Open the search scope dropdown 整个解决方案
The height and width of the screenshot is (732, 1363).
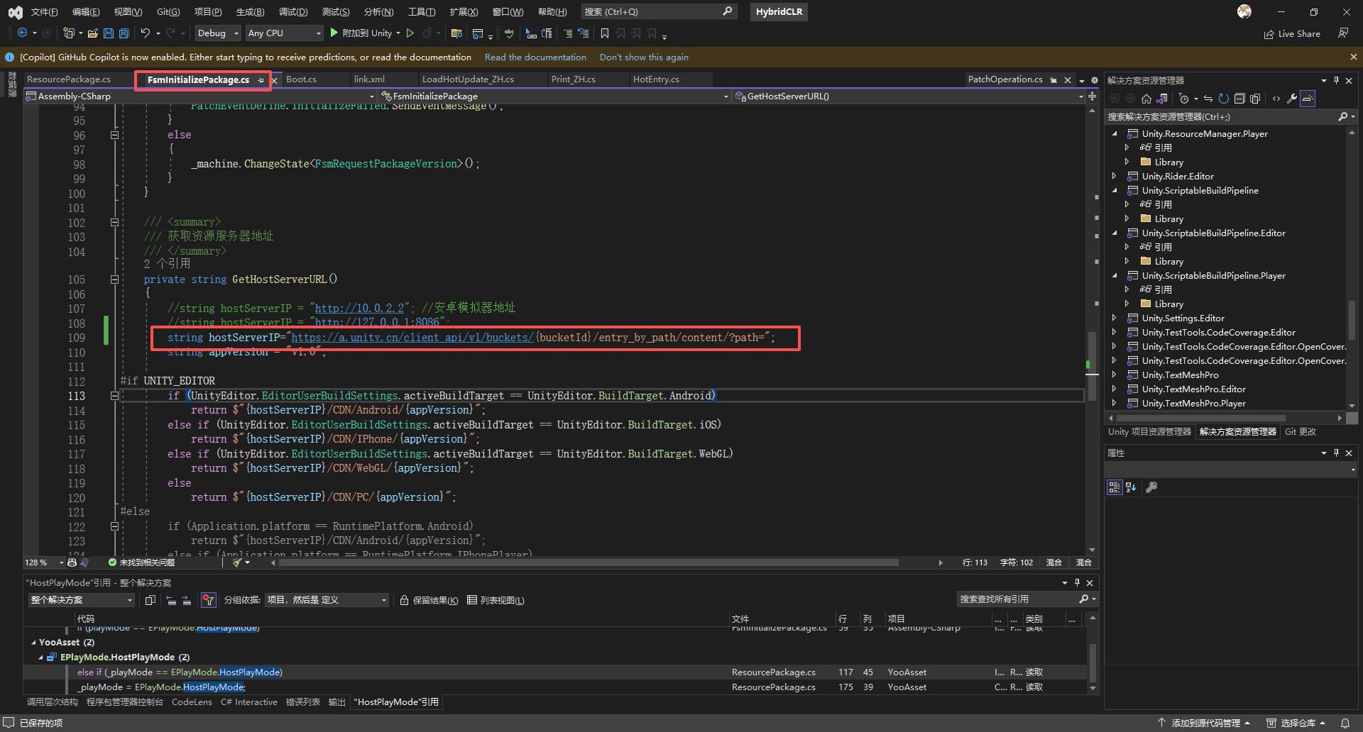[82, 600]
